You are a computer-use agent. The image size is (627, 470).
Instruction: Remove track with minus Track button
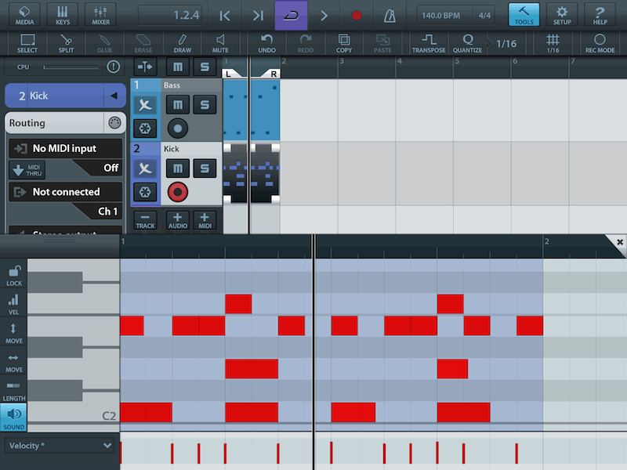(x=145, y=221)
